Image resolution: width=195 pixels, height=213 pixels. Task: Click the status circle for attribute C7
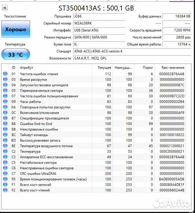click(5, 174)
